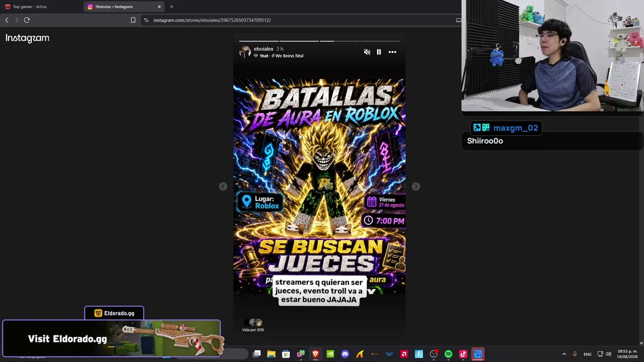Click the Eldorado.gg label
Image resolution: width=644 pixels, height=362 pixels.
coord(114,313)
